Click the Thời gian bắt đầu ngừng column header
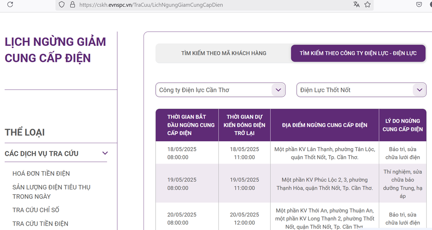432x230 pixels. (x=187, y=125)
